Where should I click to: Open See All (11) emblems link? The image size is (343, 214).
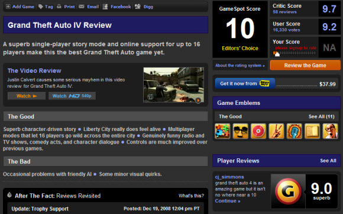pos(321,116)
